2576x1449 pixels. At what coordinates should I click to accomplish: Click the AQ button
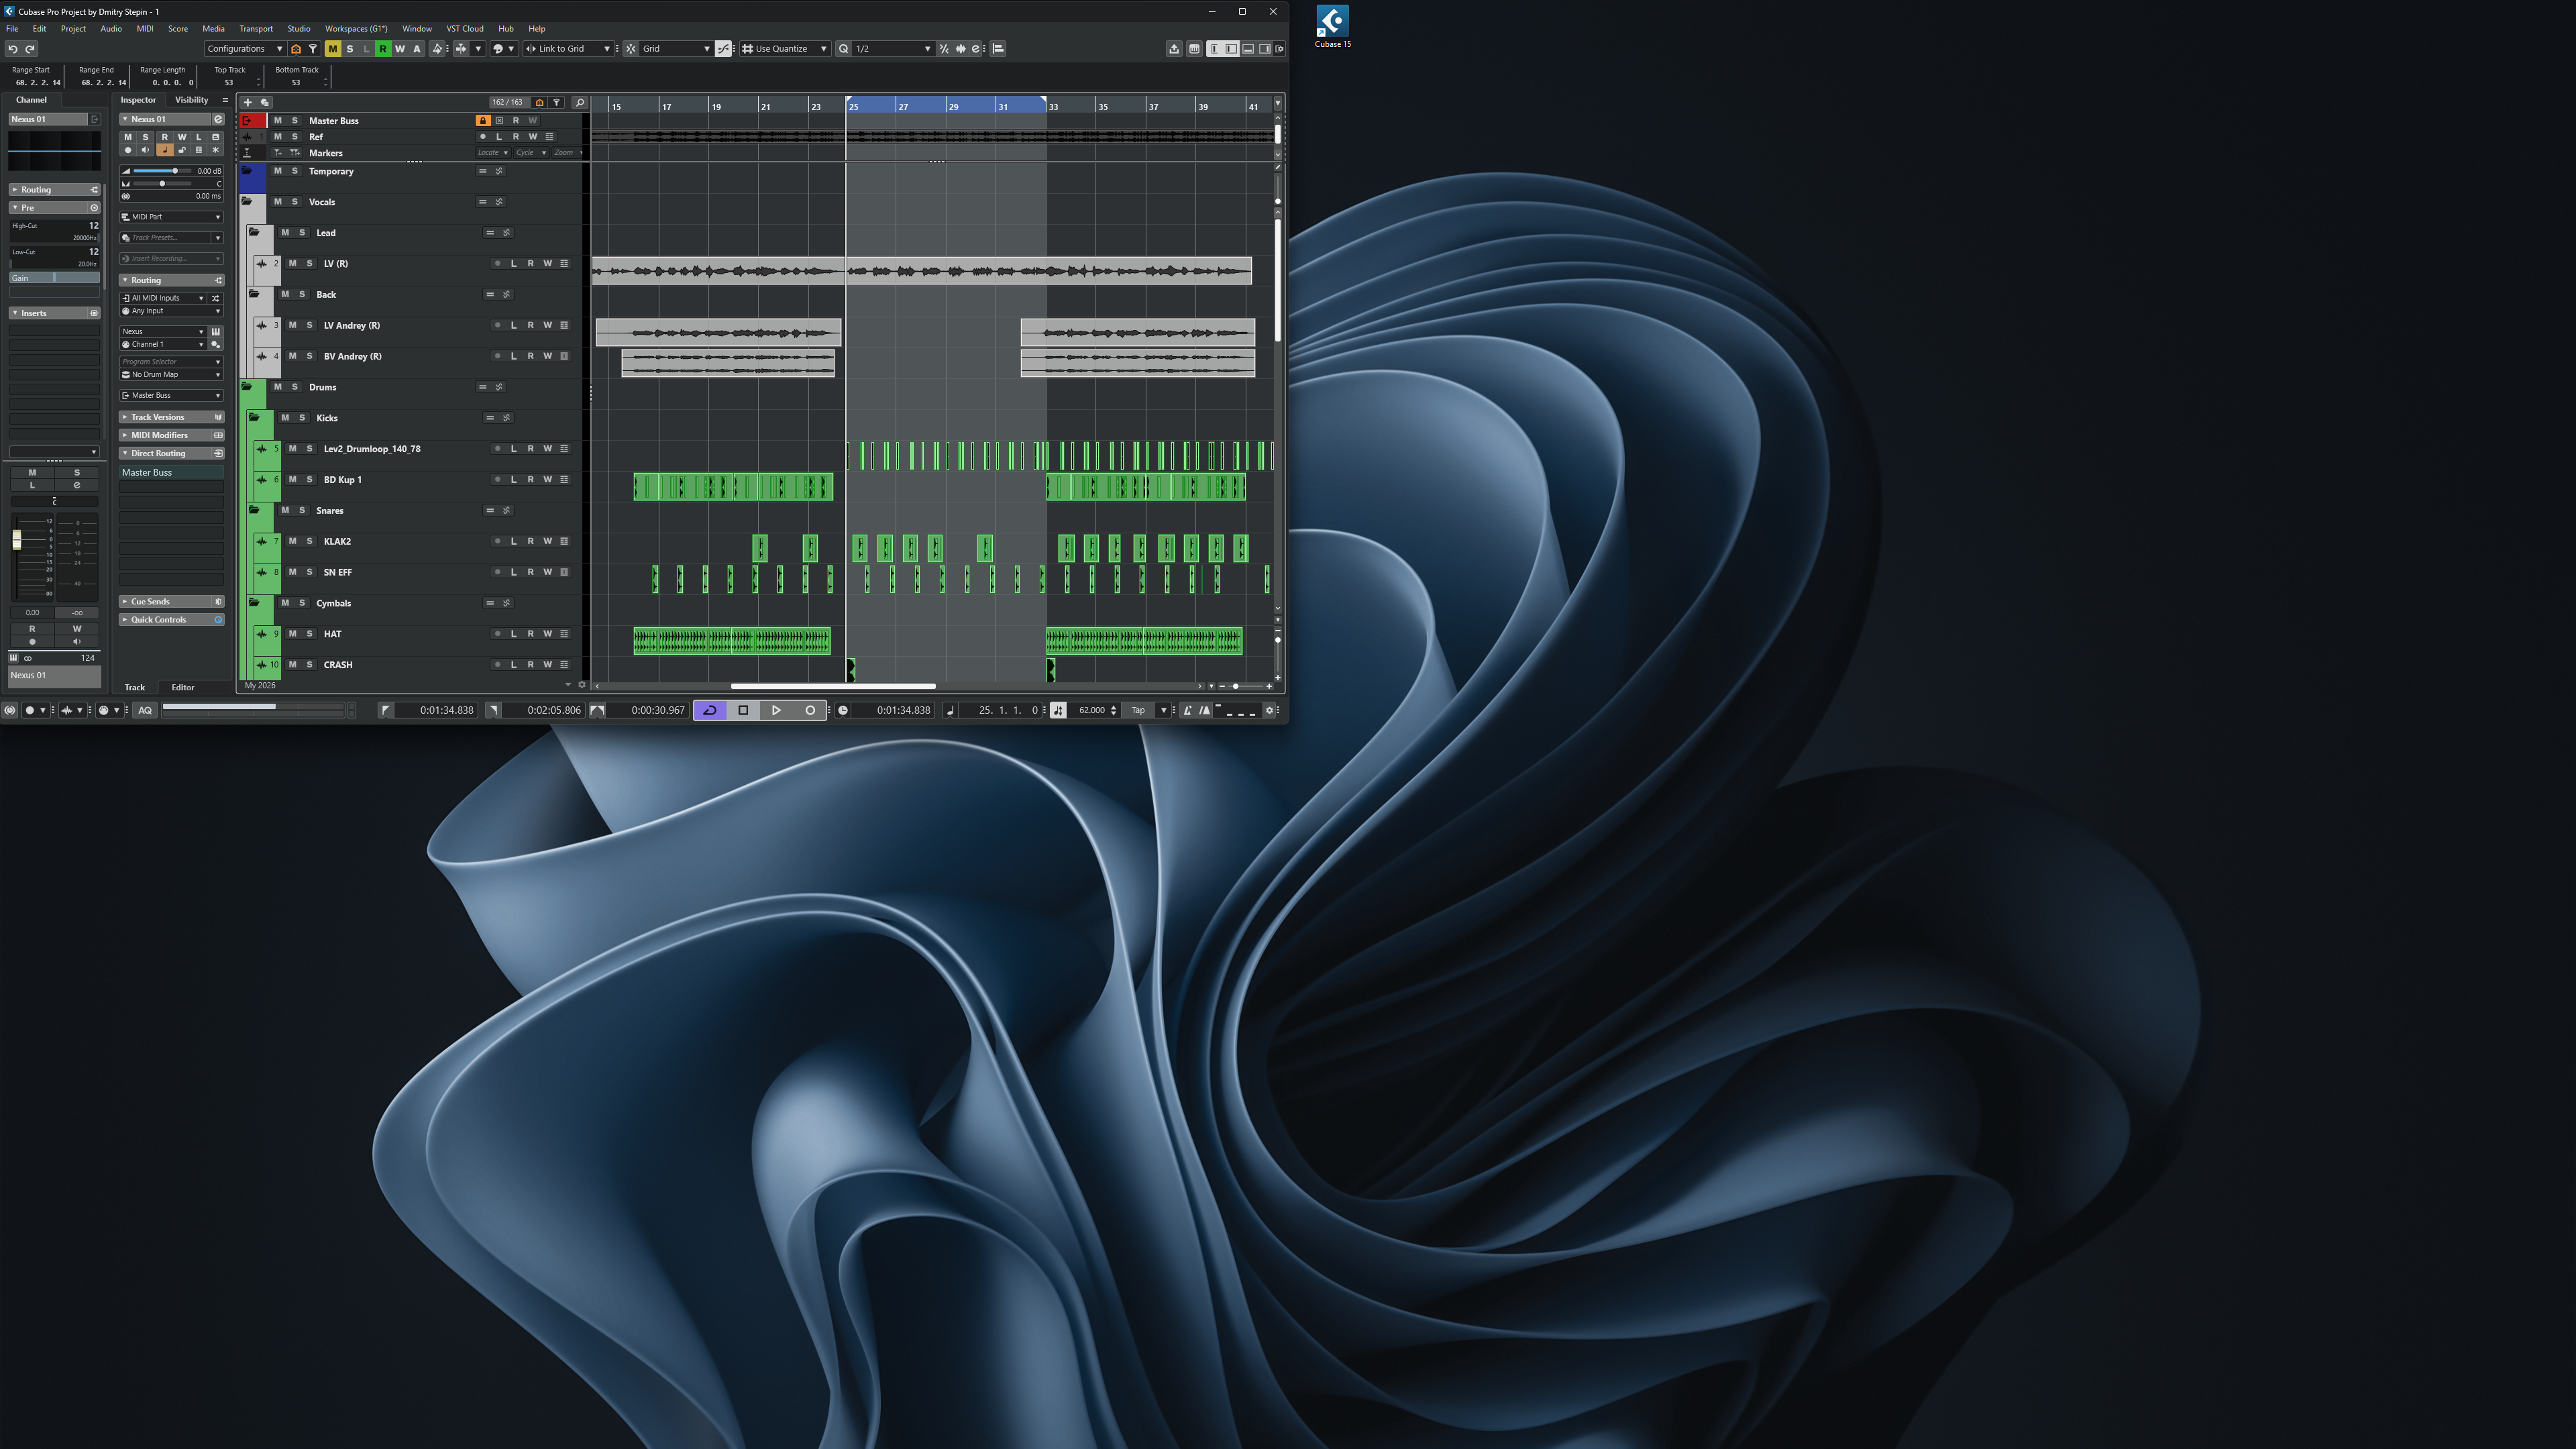[145, 710]
